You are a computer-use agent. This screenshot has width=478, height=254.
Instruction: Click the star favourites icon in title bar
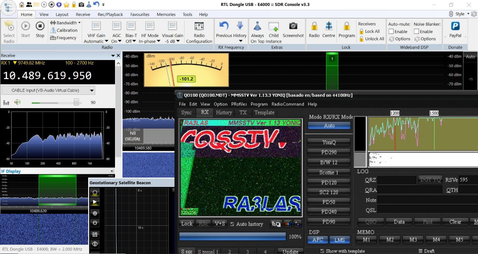(66, 4)
